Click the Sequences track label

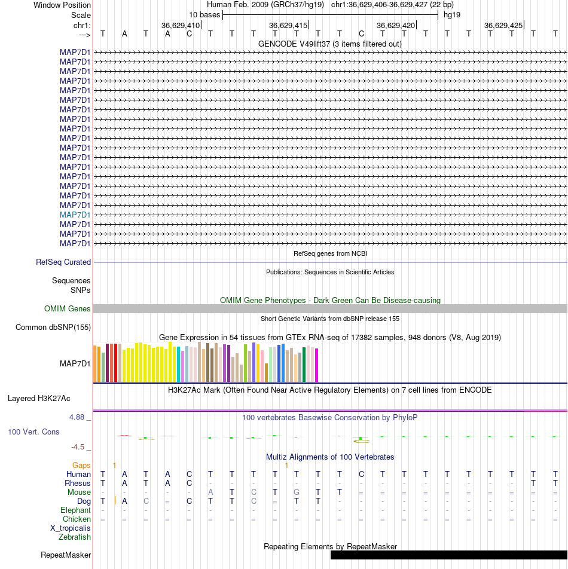click(x=71, y=280)
